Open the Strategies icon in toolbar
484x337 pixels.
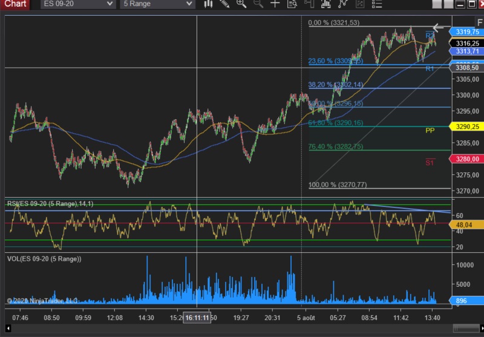(343, 4)
